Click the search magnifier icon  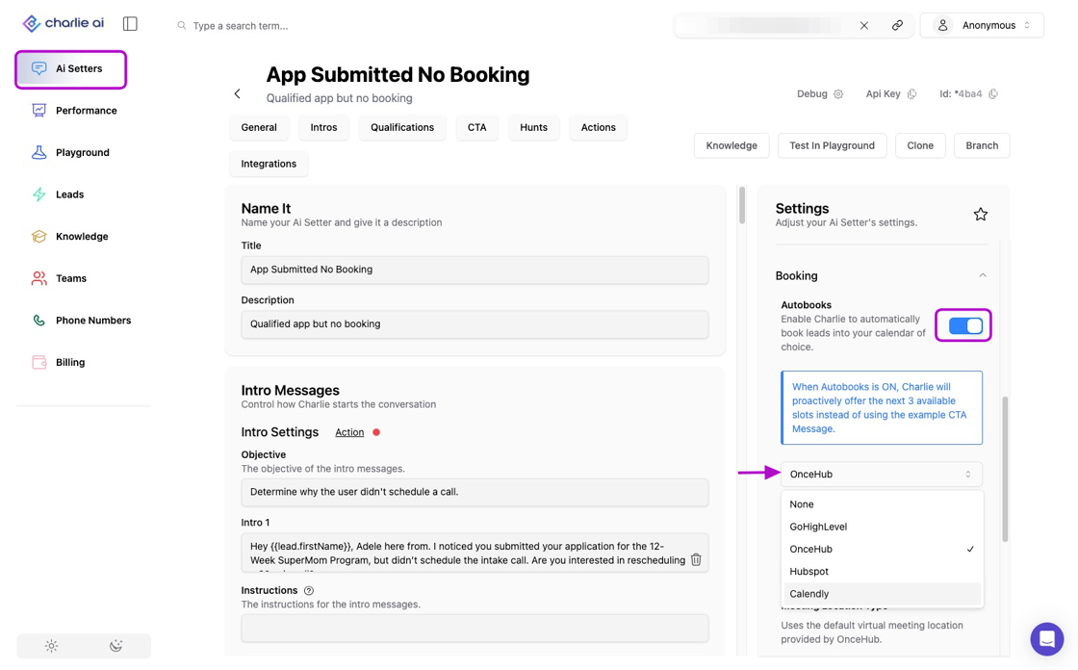[182, 25]
